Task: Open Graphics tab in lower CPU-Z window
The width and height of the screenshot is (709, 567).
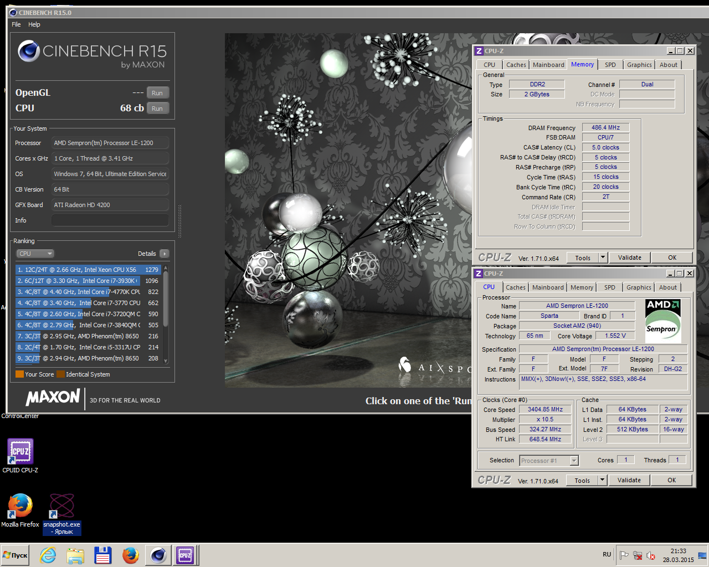Action: point(639,287)
